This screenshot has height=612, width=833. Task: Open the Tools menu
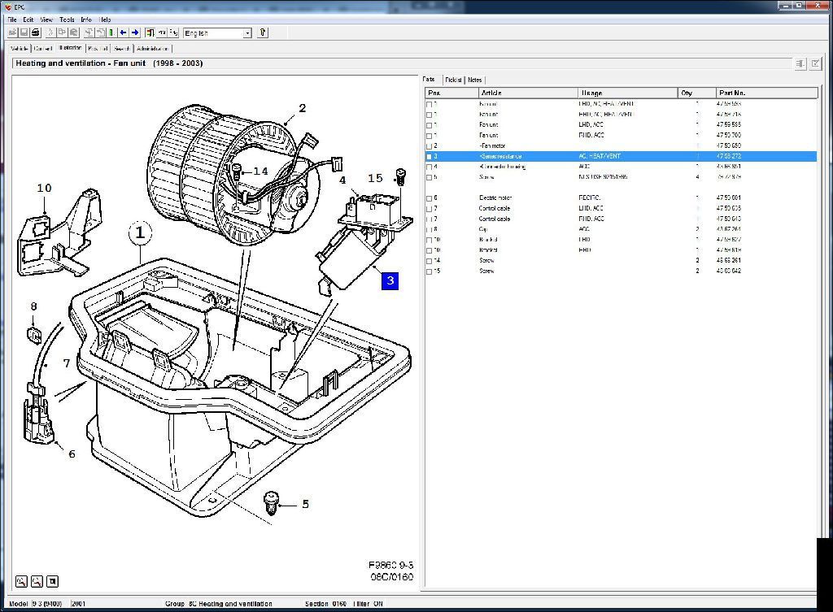67,19
